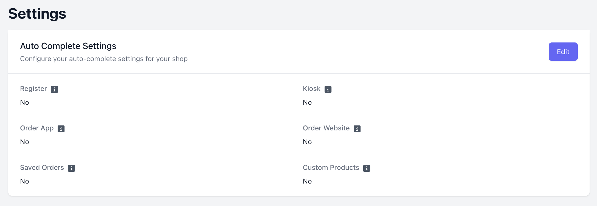
Task: Click the No value under Saved Orders
Action: tap(24, 181)
